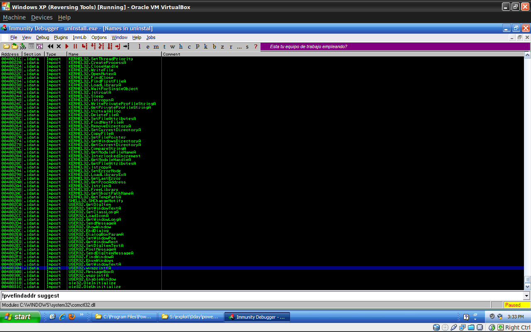Click the purple graph toolbar icon
The height and width of the screenshot is (332, 531).
(x=39, y=46)
